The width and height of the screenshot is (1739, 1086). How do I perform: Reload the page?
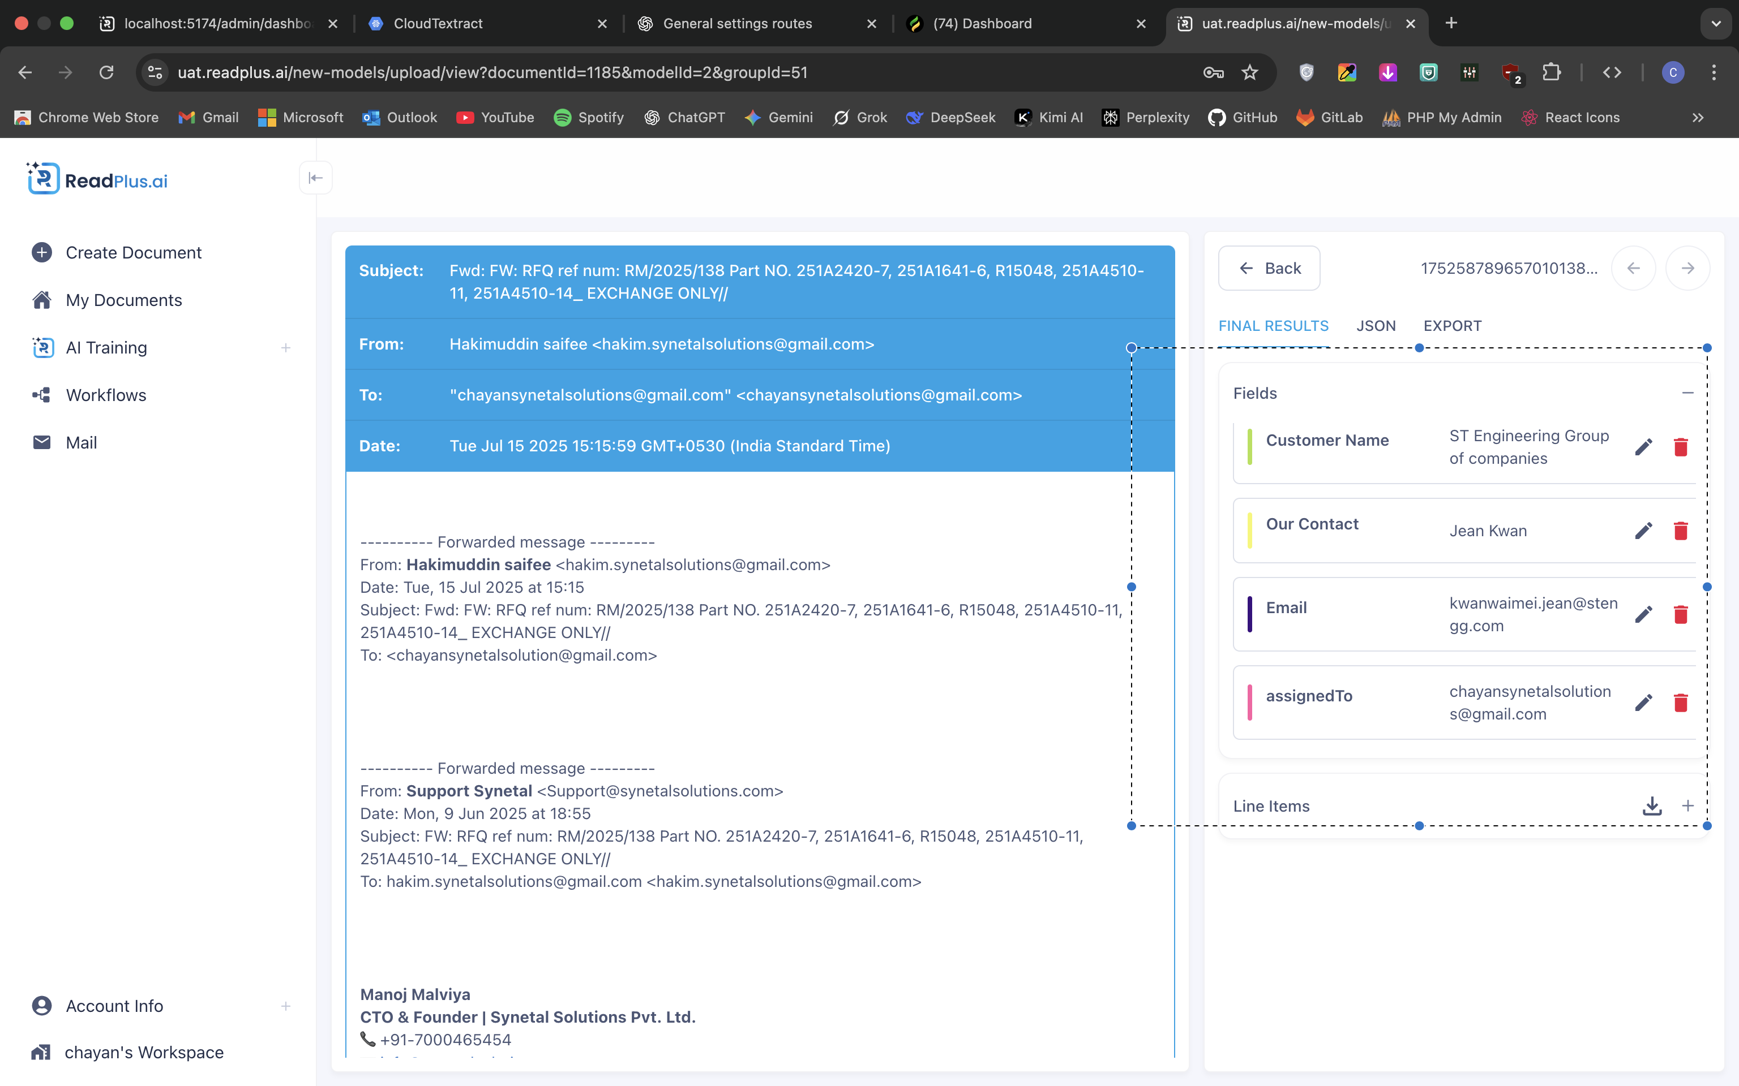[x=106, y=72]
